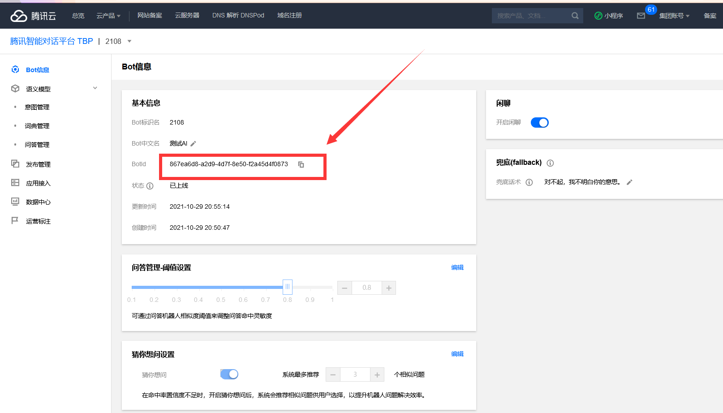Open 发布管理 page
This screenshot has width=723, height=413.
click(x=38, y=164)
